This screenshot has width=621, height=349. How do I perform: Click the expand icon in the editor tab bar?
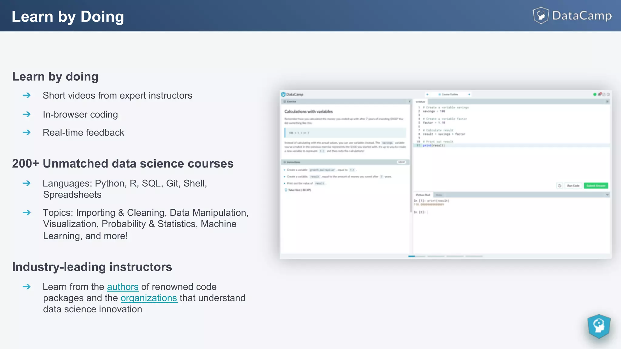pyautogui.click(x=607, y=101)
